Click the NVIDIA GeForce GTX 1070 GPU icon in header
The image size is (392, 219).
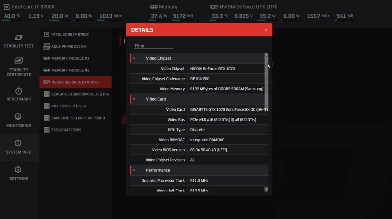214,7
